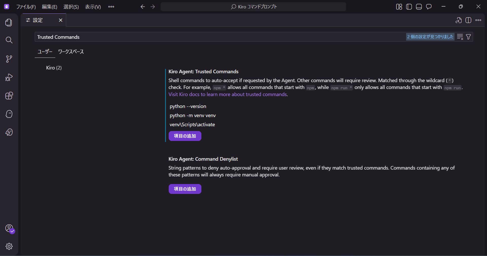Open the Kiro docs trusted commands link
The image size is (487, 256).
(x=228, y=94)
